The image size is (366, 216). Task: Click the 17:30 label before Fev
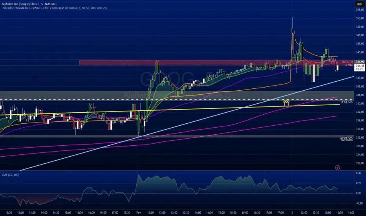pos(127,213)
